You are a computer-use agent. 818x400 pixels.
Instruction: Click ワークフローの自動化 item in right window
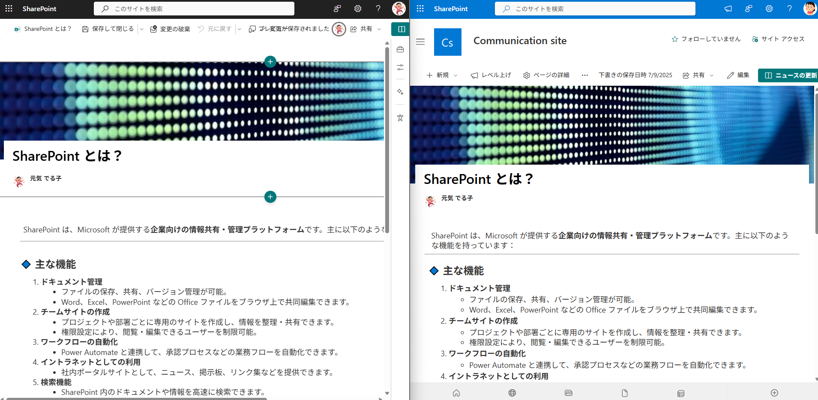(x=487, y=353)
